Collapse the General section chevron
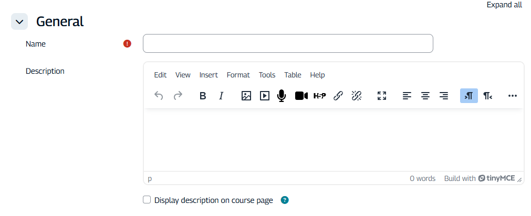Viewport: 531px width, 216px height. tap(19, 22)
